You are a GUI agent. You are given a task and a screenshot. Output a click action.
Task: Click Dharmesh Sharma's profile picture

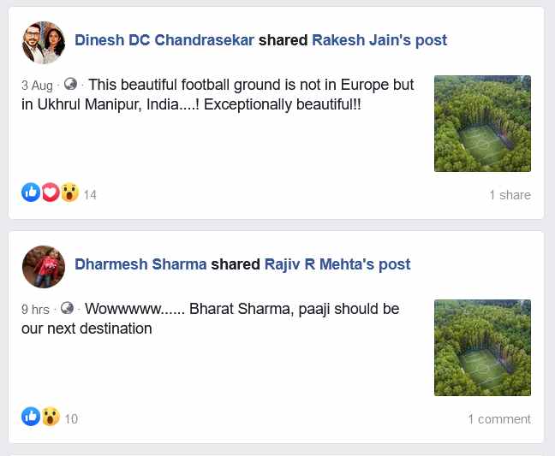pos(43,267)
